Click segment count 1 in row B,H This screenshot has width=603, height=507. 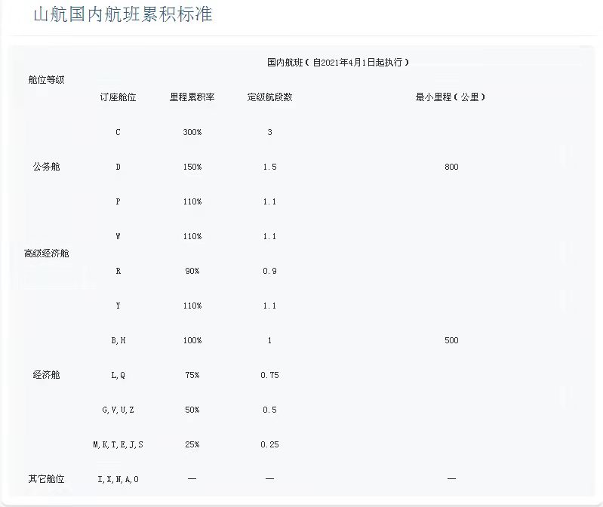tap(269, 340)
